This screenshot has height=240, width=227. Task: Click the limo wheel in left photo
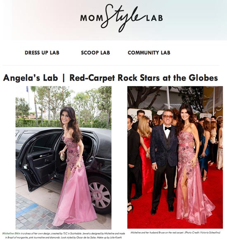[x=99, y=195]
